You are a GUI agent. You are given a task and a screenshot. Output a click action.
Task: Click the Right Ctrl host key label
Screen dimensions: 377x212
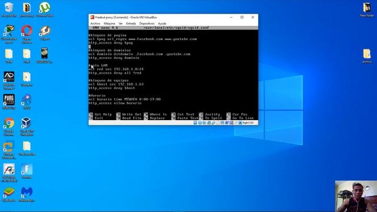coord(248,123)
